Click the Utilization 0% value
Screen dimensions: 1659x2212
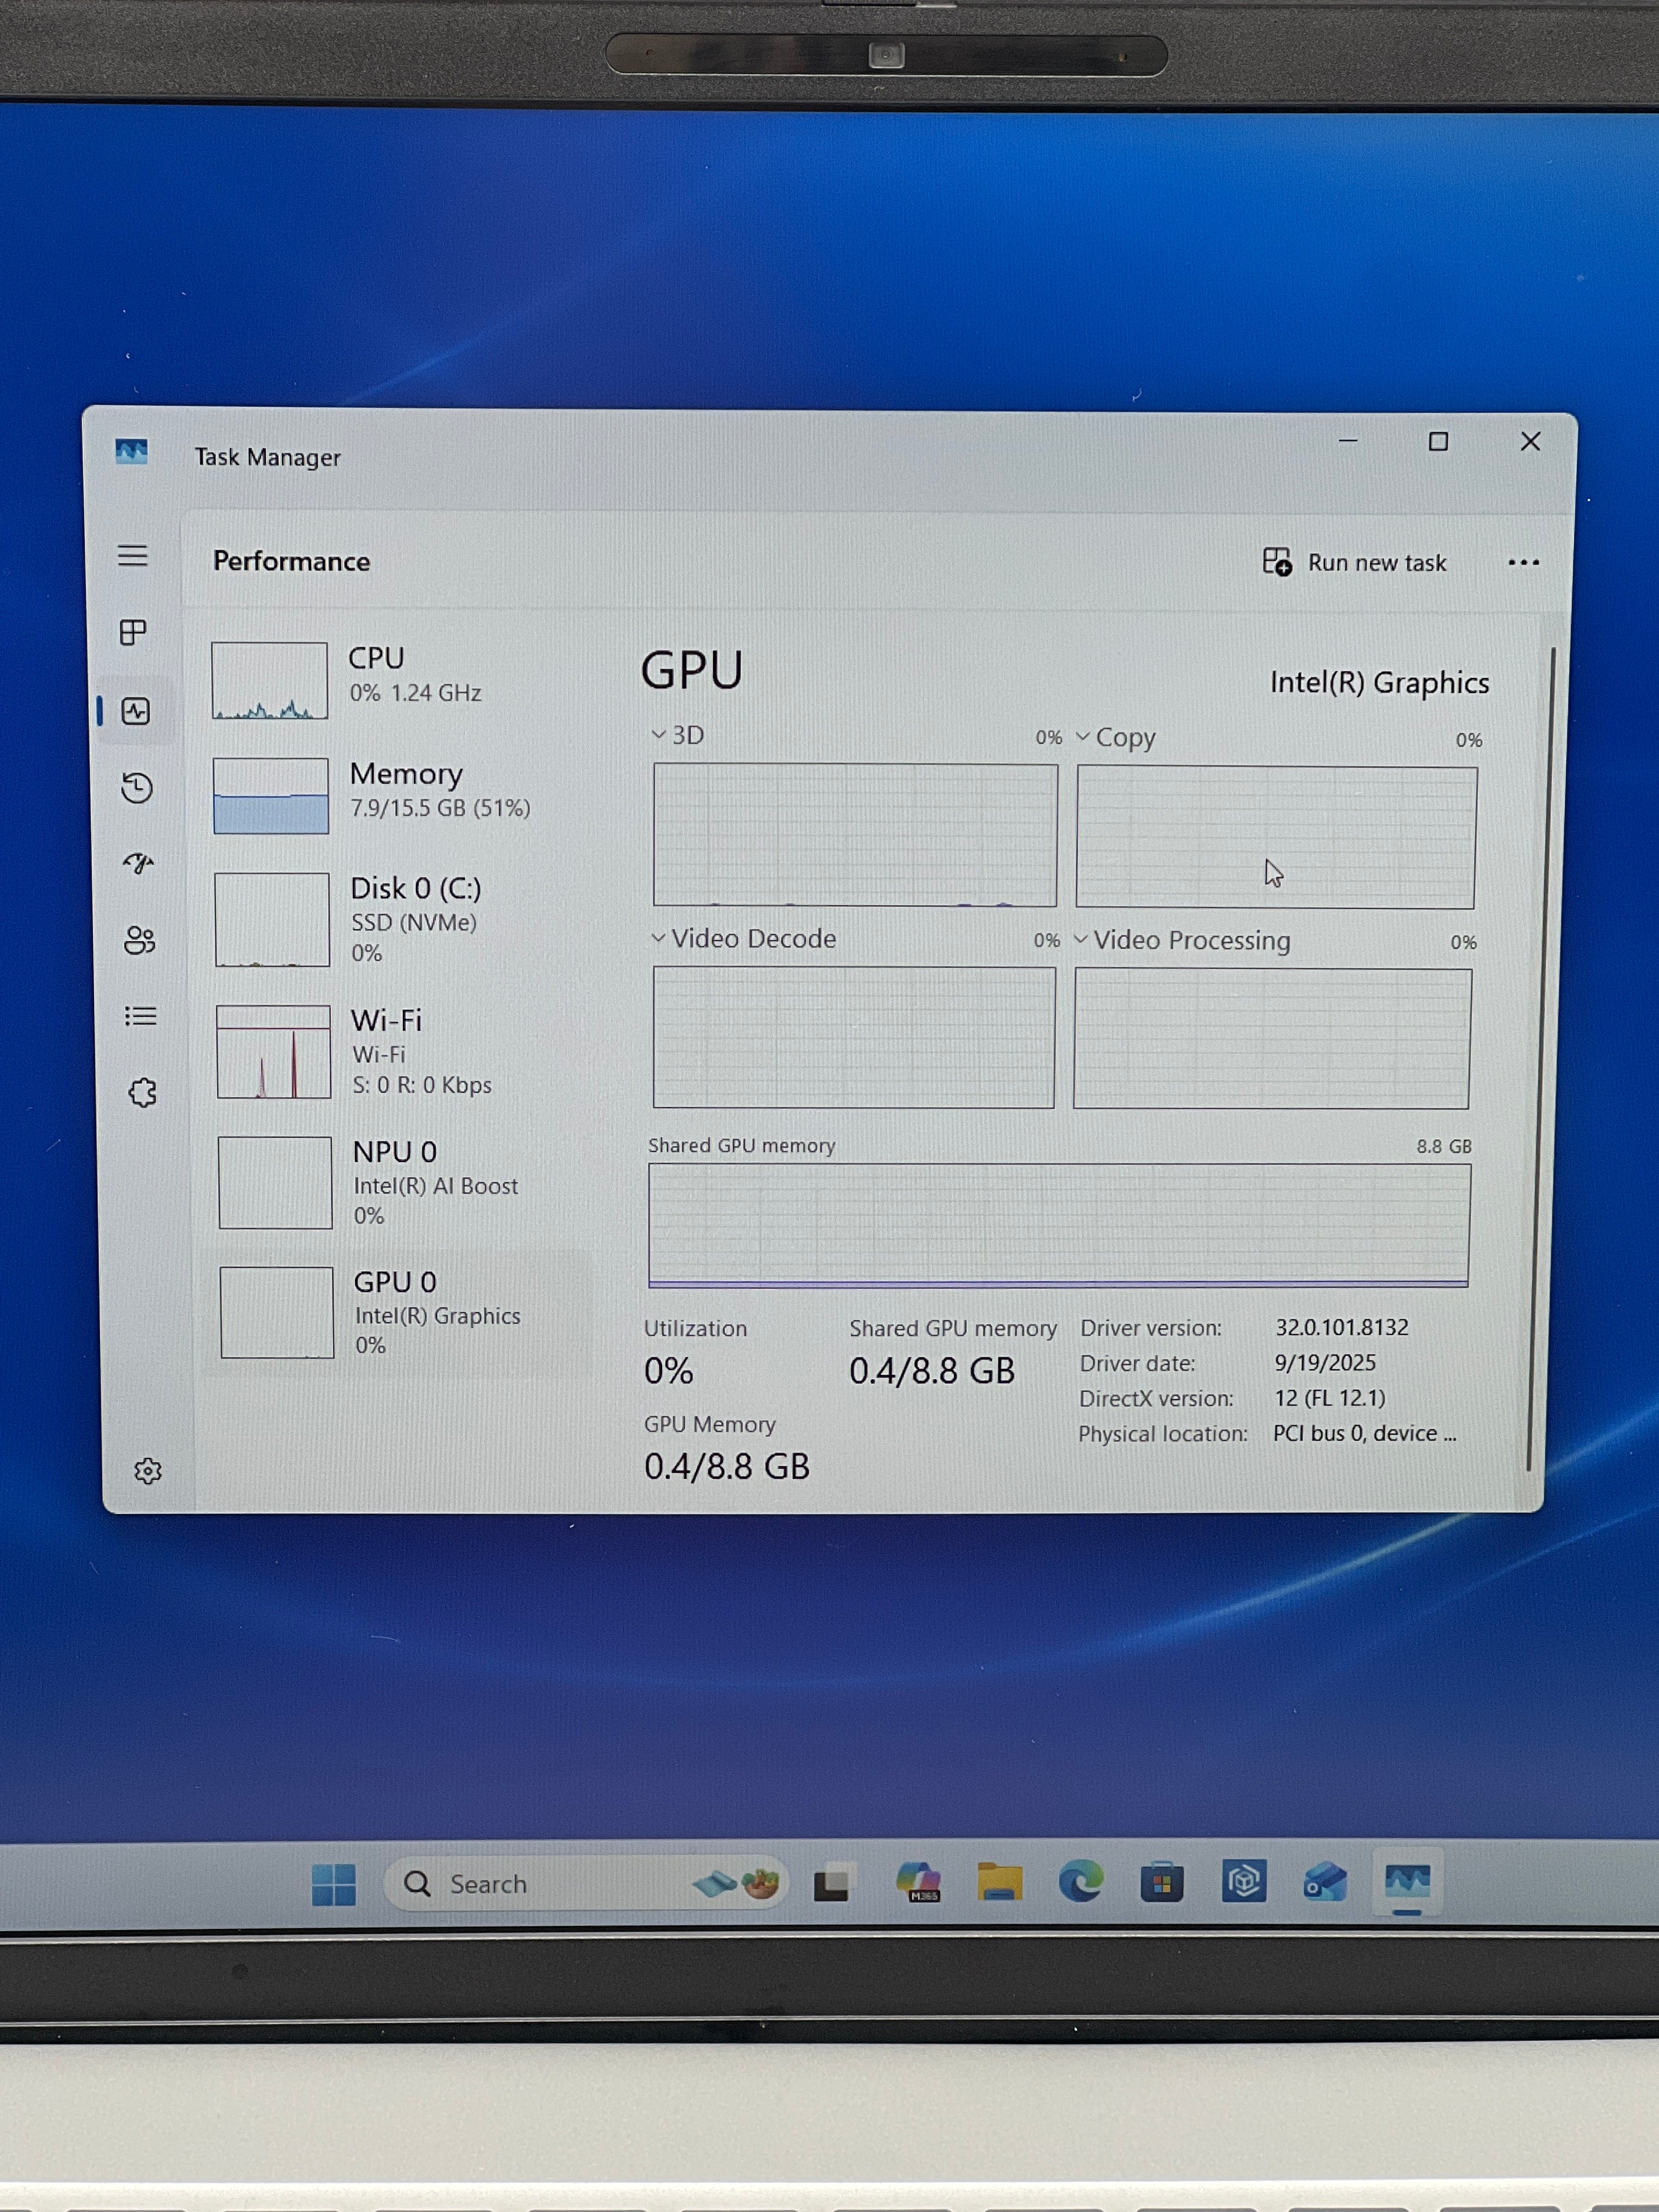(x=668, y=1370)
